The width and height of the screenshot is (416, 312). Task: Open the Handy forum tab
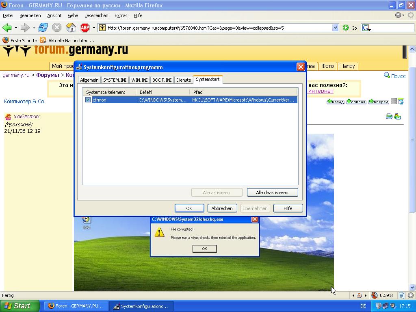[x=348, y=66]
